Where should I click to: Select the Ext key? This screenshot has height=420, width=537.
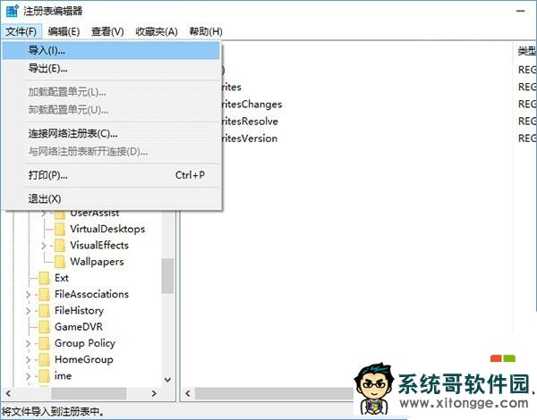click(62, 278)
